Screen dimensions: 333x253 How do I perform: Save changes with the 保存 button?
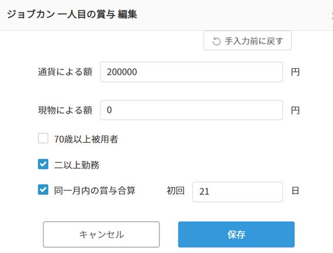[237, 235]
